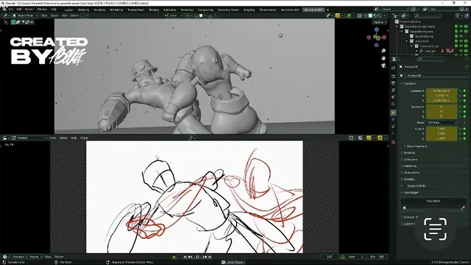Click the EmptyDOF object name field
Viewport: 471px width, 265px height.
pos(434,75)
